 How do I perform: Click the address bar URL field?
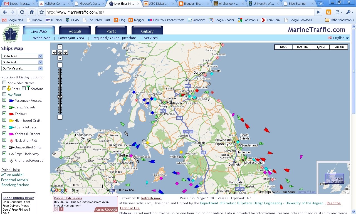(180, 12)
